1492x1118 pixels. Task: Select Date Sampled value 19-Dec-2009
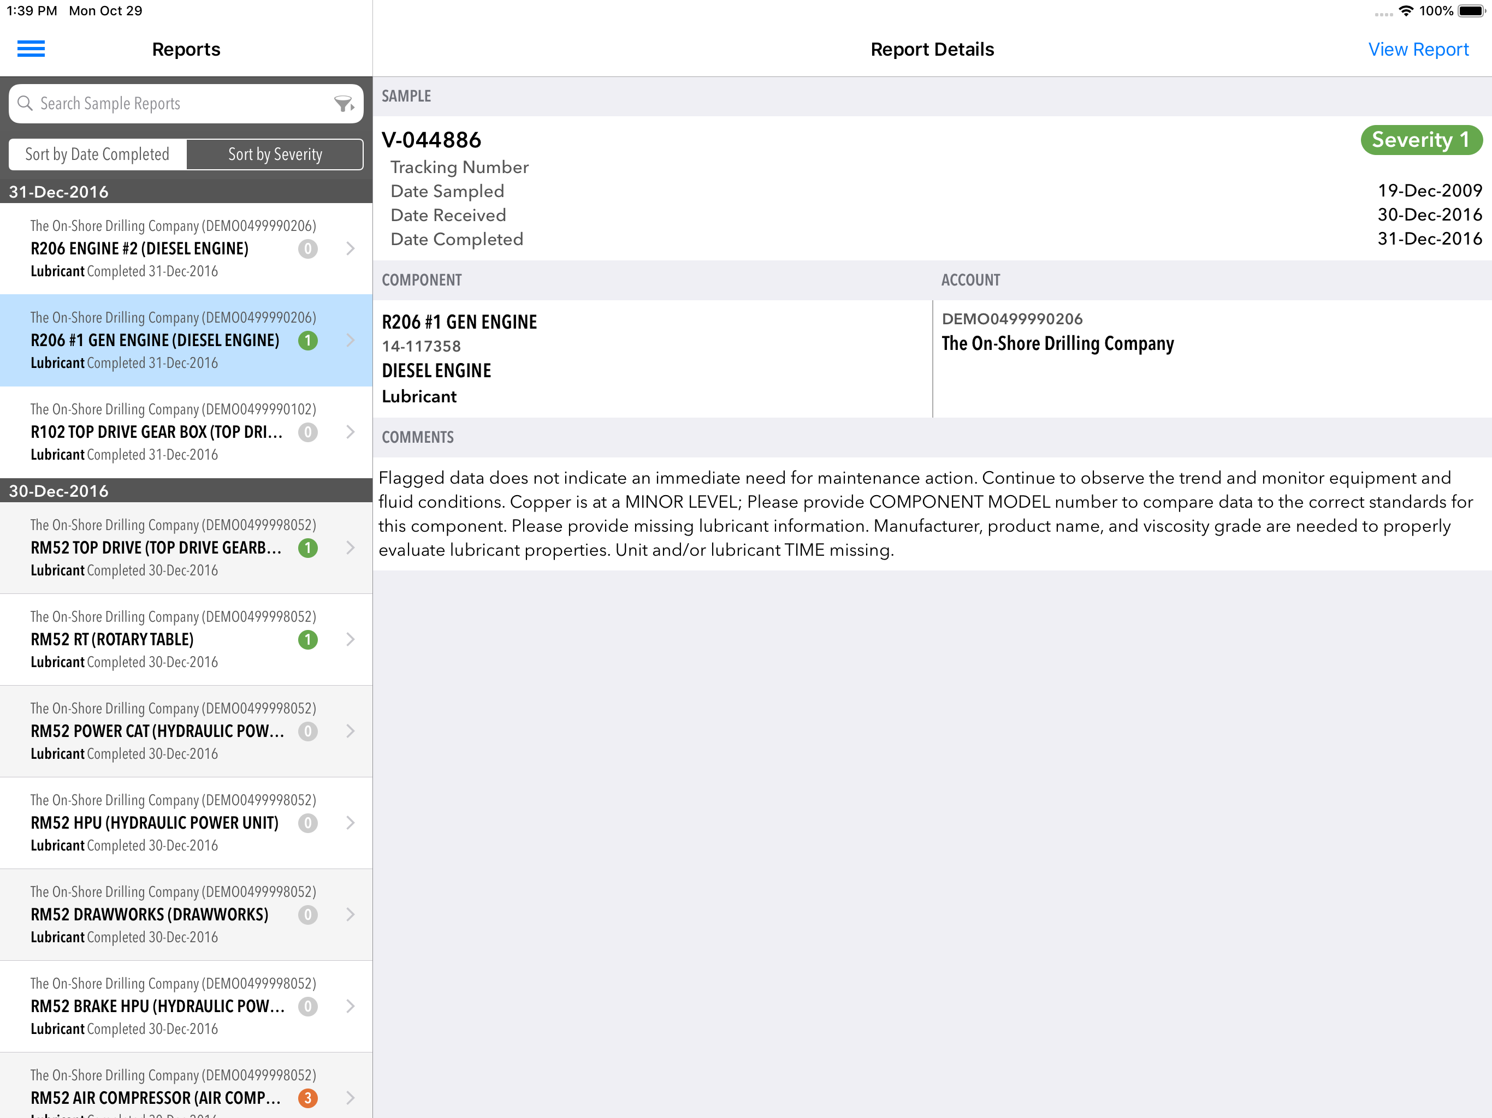pos(1430,191)
